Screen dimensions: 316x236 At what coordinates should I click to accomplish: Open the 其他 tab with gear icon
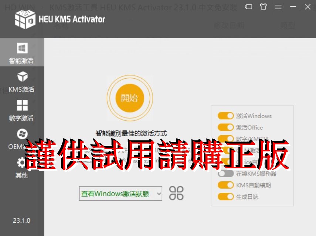22,168
